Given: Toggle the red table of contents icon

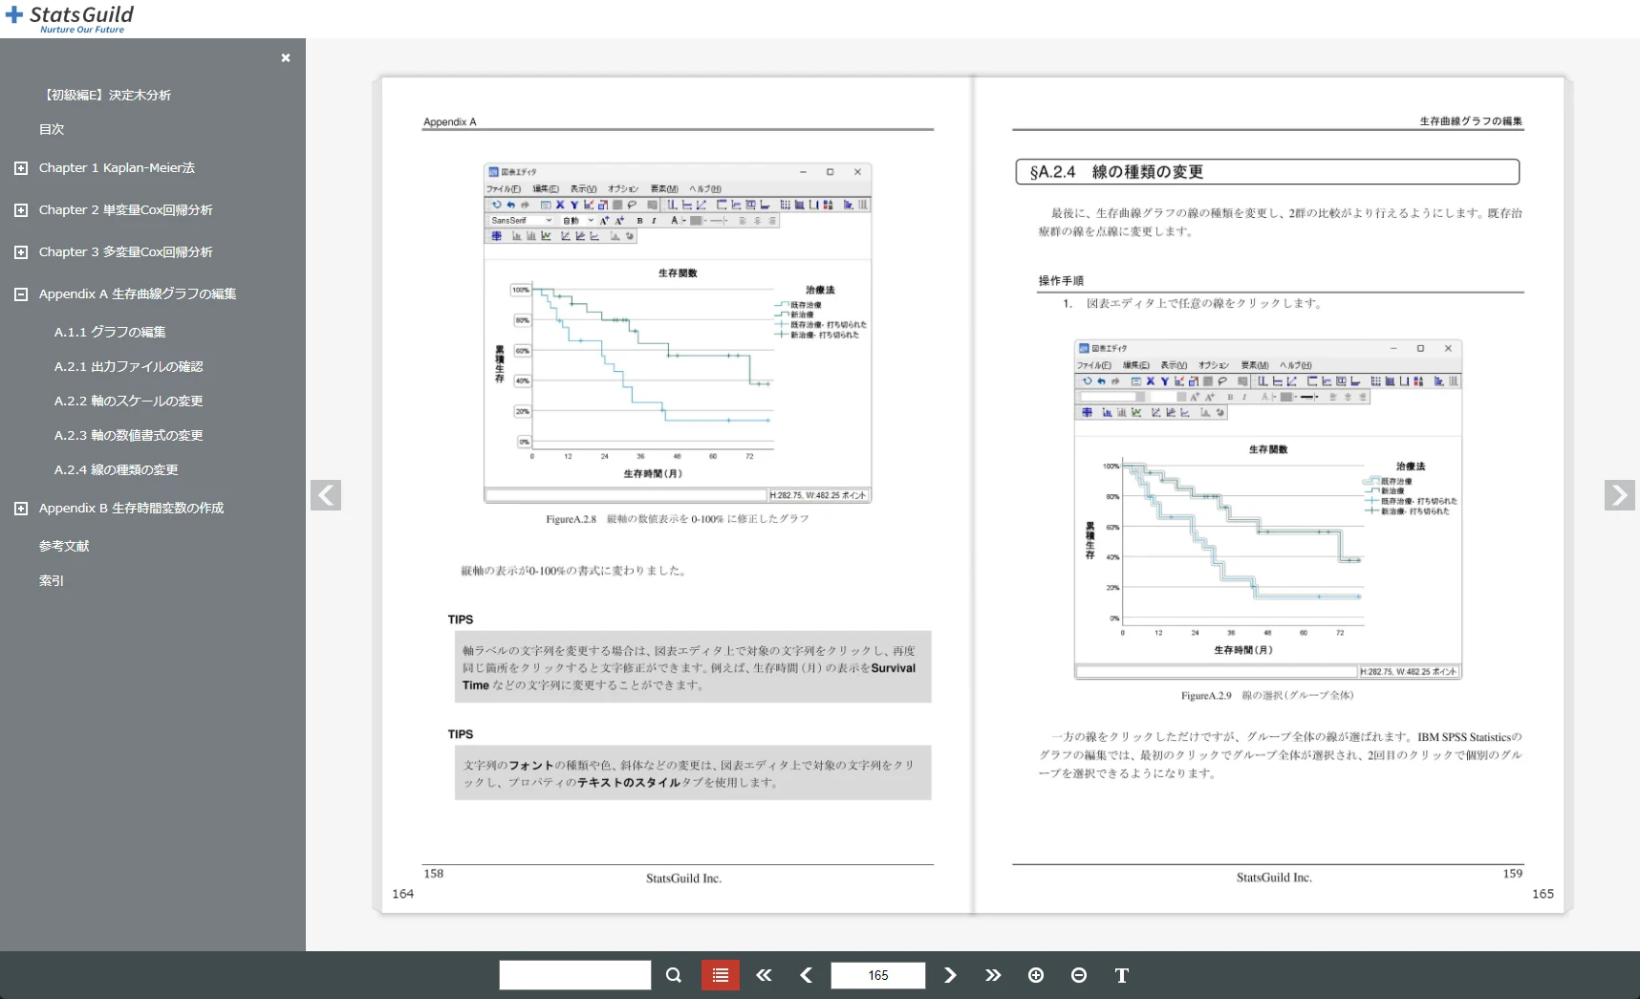Looking at the screenshot, I should 720,975.
